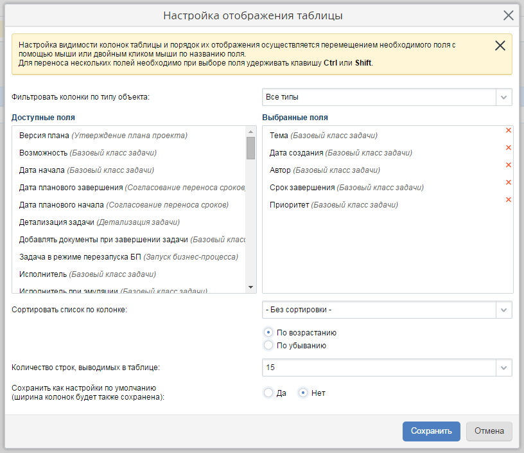Image resolution: width=524 pixels, height=453 pixels.
Task: Click the 'Сохранить' button
Action: 431,431
